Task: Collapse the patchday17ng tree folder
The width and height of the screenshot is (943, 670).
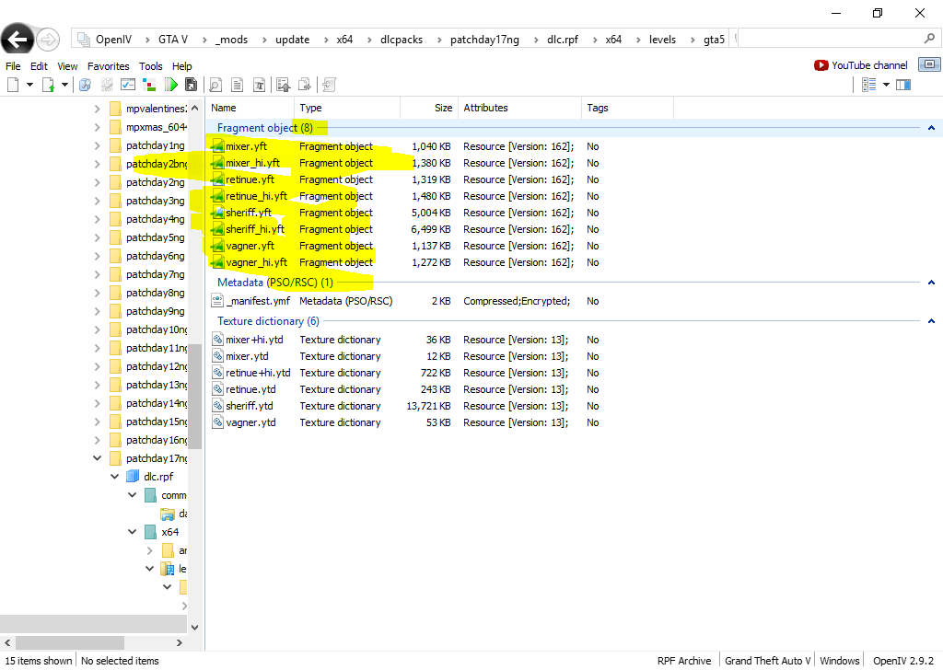Action: pyautogui.click(x=98, y=458)
